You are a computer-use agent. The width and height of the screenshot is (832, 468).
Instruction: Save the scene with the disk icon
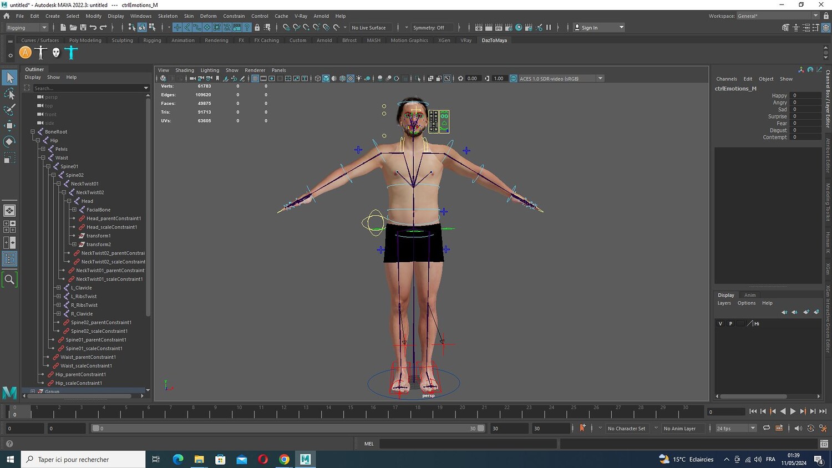[x=83, y=27]
